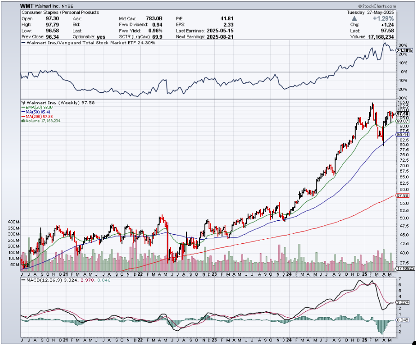Click the Optionable yes value
Viewport: 416px width, 345px height.
click(101, 37)
